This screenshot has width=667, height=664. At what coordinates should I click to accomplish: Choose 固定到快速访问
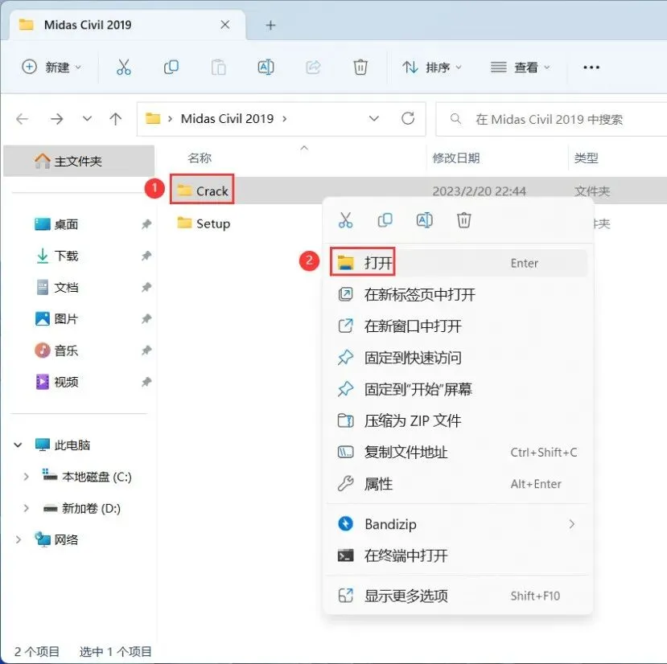coord(459,358)
